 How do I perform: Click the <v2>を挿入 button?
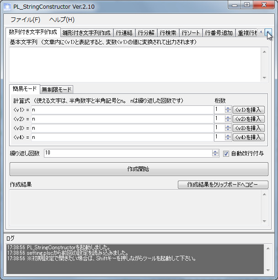pos(249,119)
